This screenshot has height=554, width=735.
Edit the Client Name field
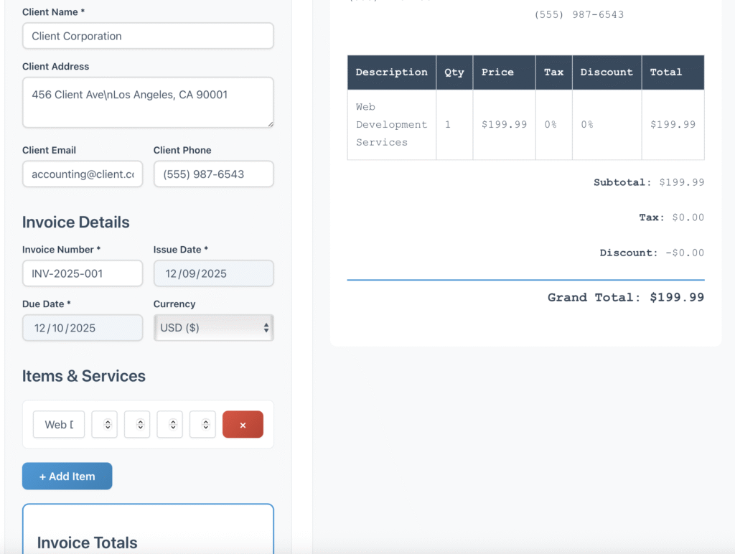click(147, 36)
